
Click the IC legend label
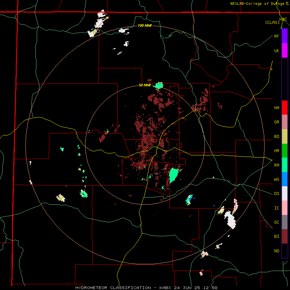(276, 208)
